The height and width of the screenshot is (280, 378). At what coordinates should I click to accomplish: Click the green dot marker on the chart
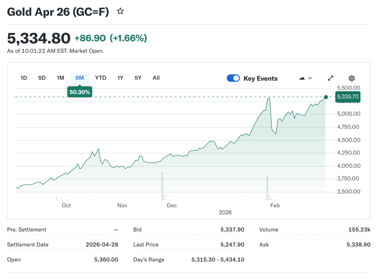[326, 97]
